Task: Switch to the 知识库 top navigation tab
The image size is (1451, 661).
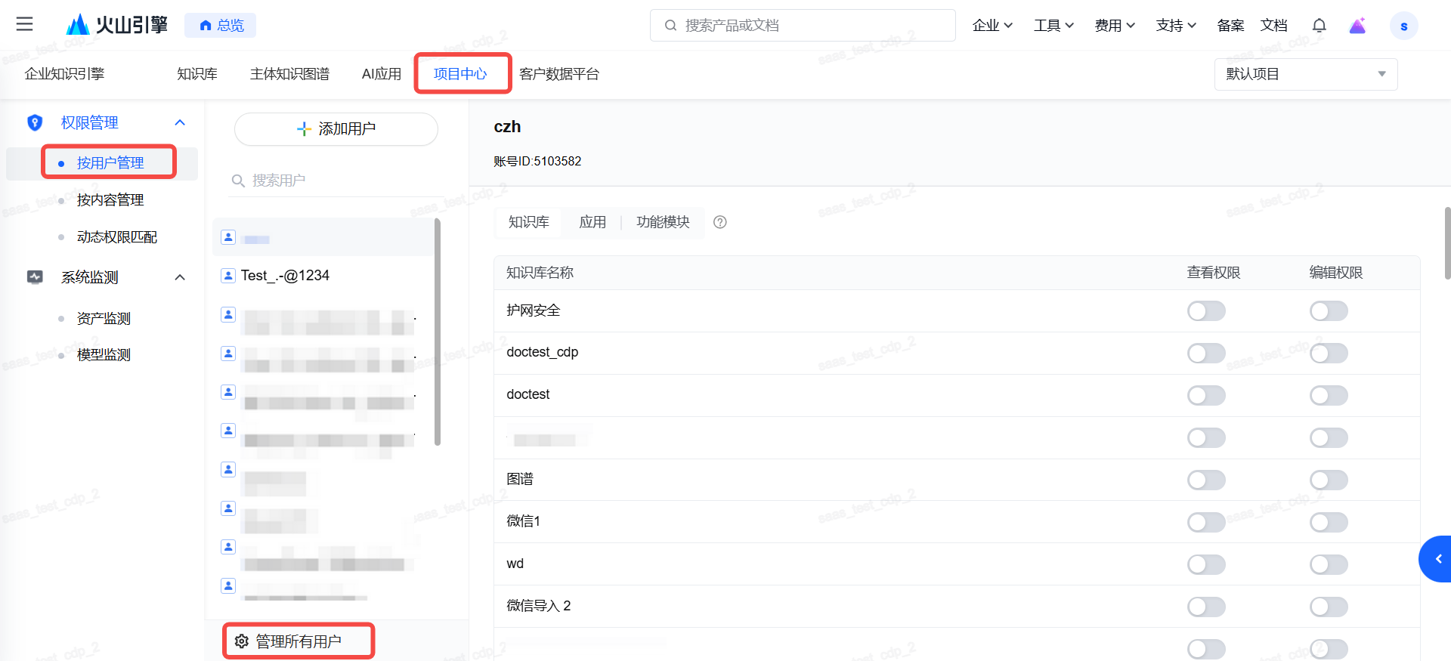Action: coord(197,74)
